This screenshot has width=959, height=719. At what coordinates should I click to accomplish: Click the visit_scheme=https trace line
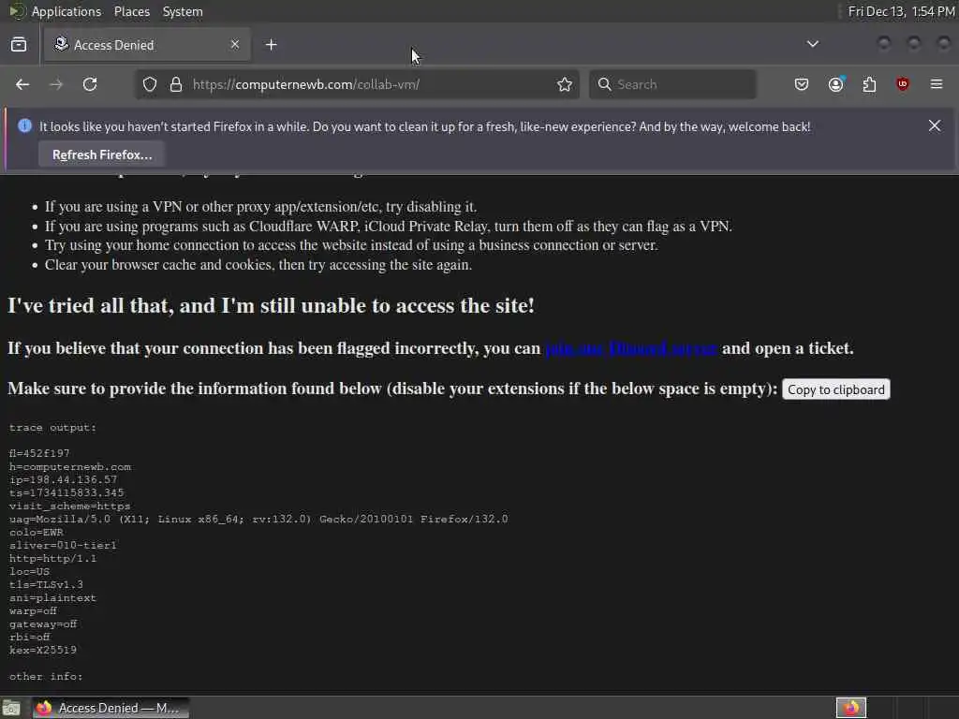pyautogui.click(x=69, y=506)
